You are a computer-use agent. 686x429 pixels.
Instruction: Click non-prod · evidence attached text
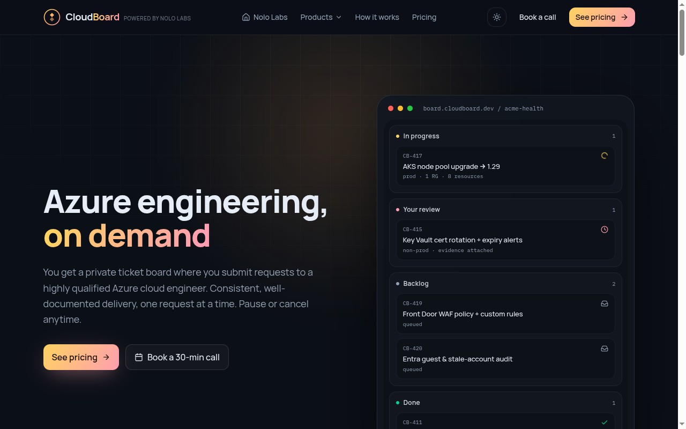(448, 250)
